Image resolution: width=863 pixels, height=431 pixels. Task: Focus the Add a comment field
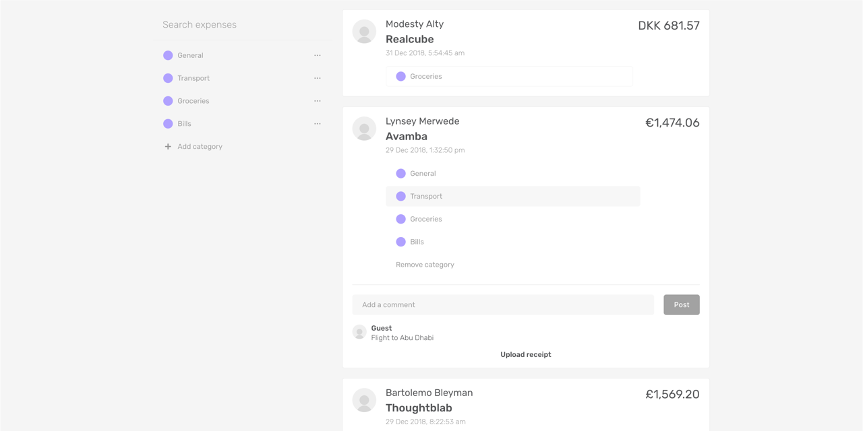point(502,304)
